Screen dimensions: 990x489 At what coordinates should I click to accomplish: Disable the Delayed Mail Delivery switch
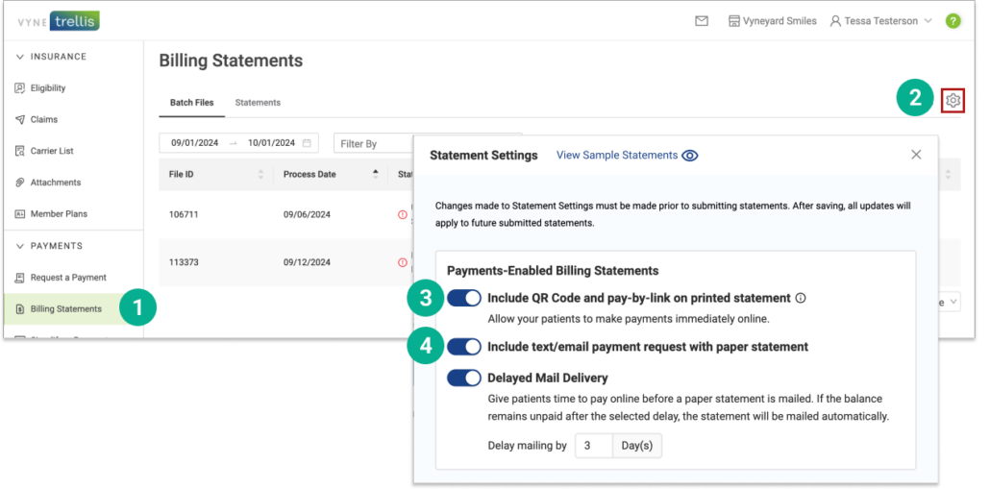tap(464, 378)
